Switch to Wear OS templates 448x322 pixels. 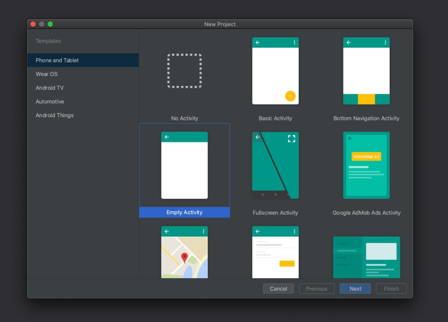point(47,74)
